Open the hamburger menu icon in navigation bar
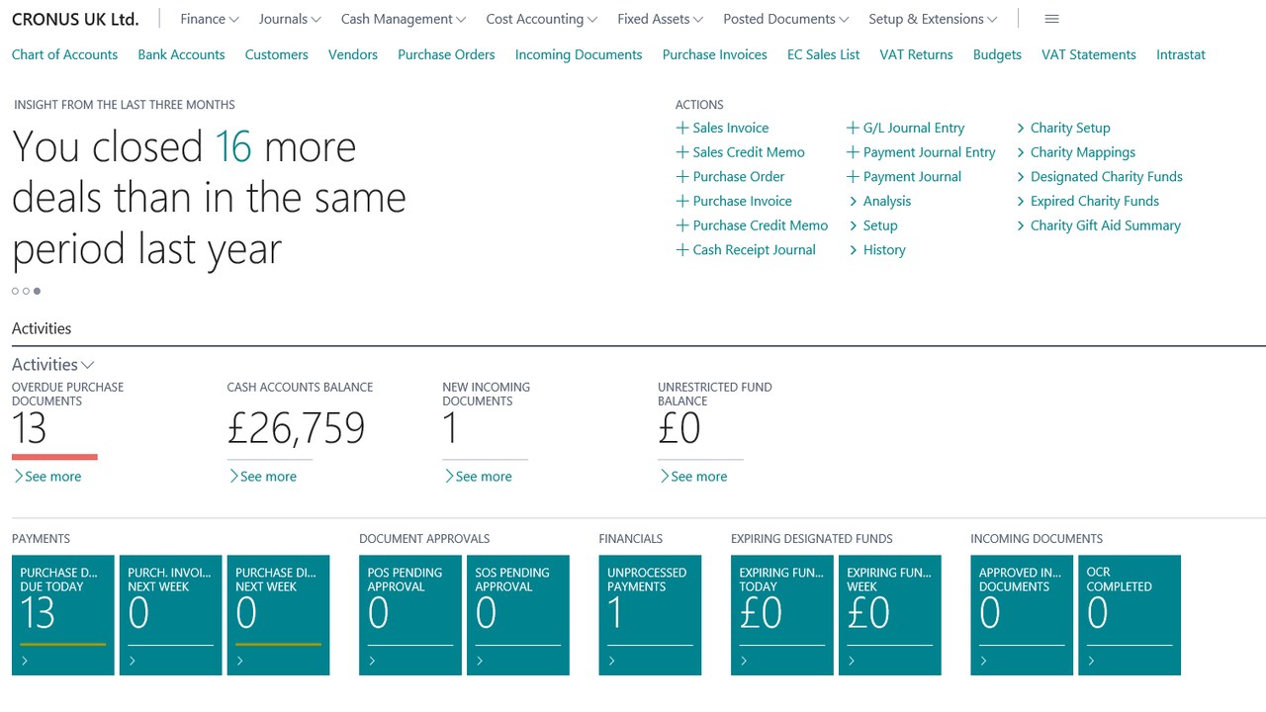The width and height of the screenshot is (1266, 712). point(1051,19)
